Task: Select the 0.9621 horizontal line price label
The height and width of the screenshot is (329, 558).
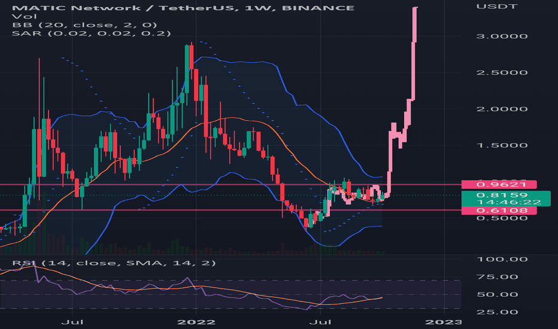Action: click(499, 184)
